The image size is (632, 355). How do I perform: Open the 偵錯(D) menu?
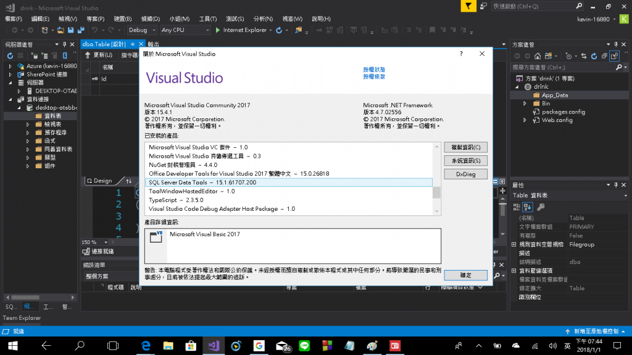click(151, 19)
